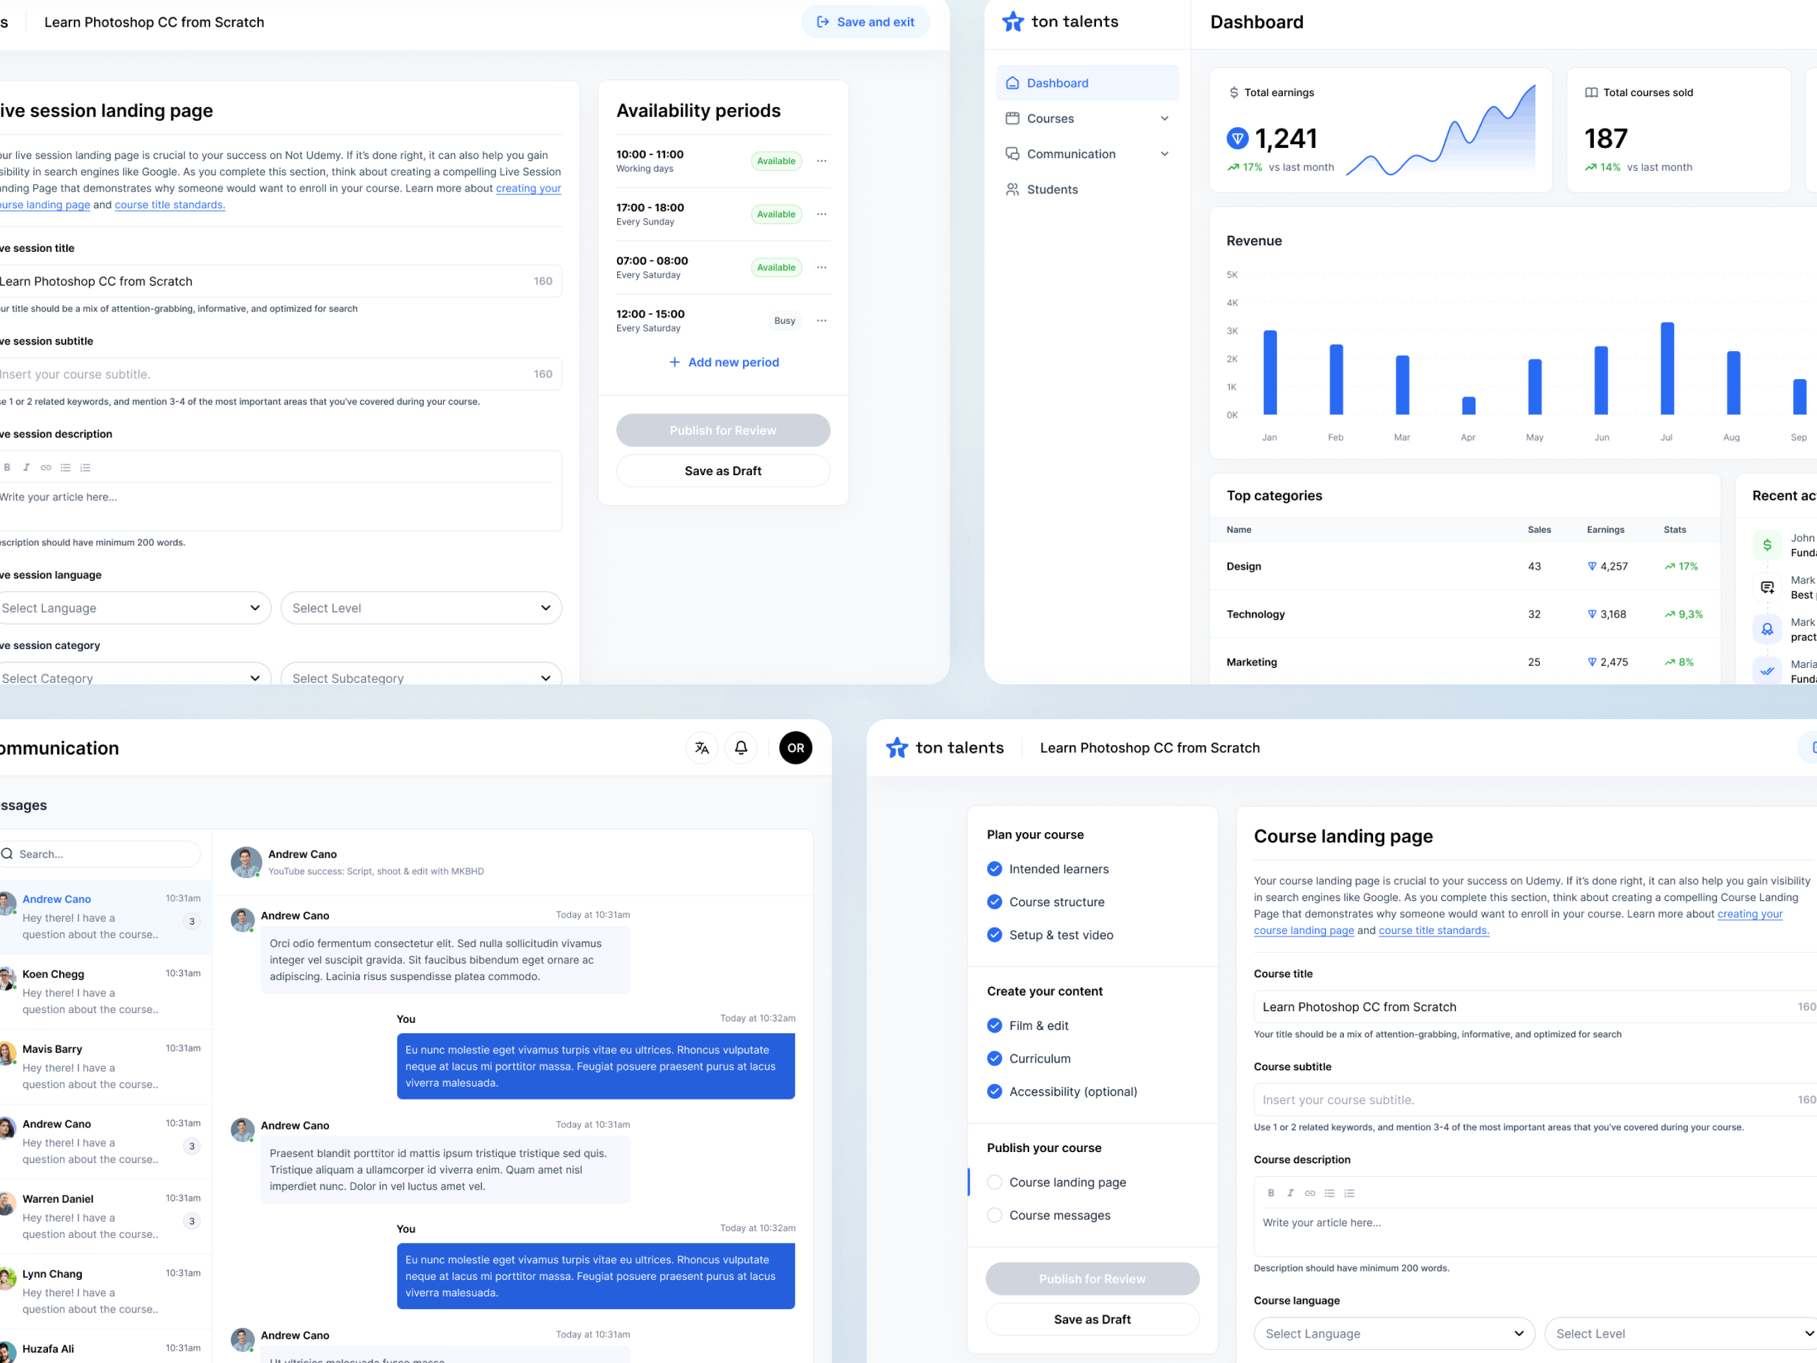Open the translate icon in Communication header
Viewport: 1817px width, 1363px height.
point(701,748)
